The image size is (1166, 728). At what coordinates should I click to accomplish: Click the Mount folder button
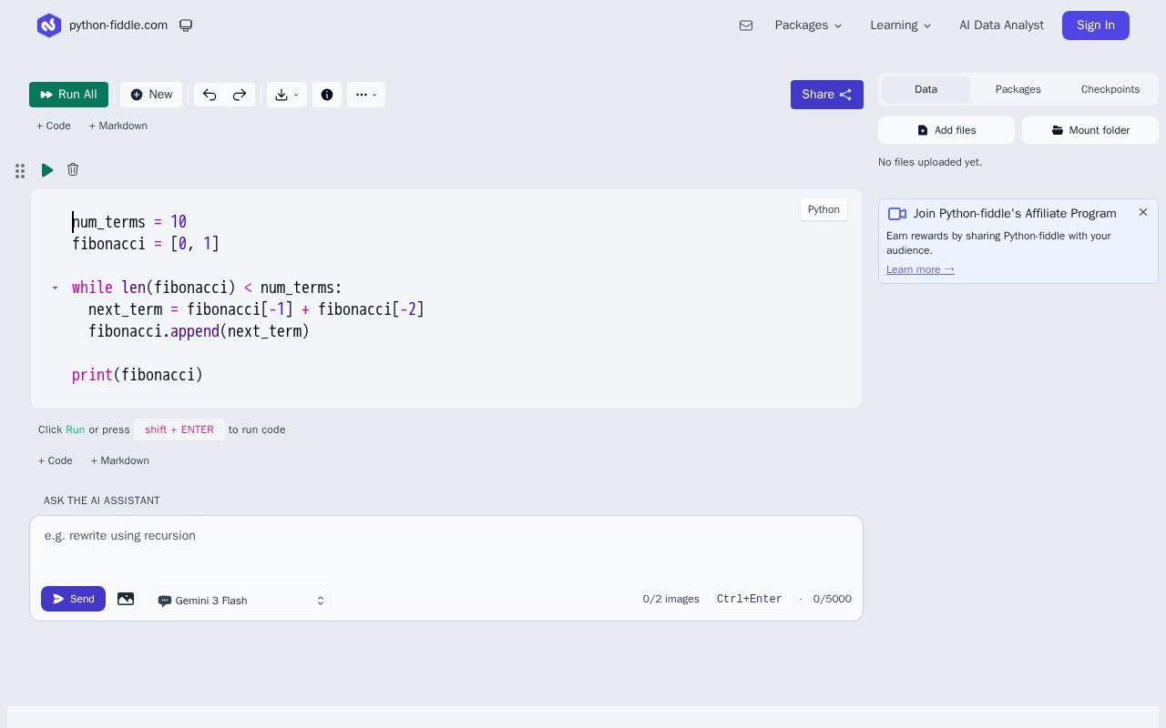point(1090,130)
